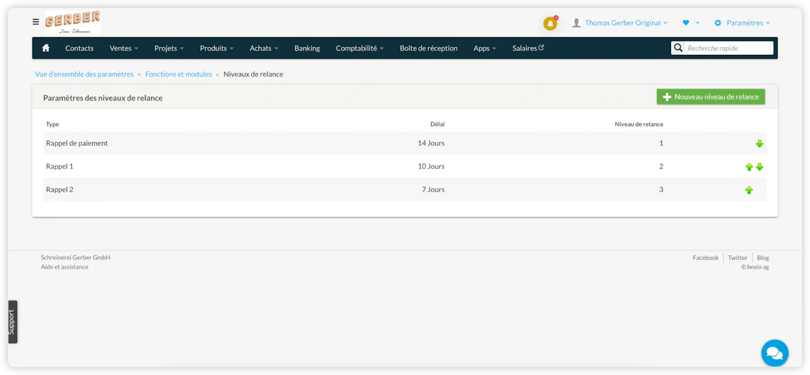Move Rappel de paiement down with green arrow
Image resolution: width=810 pixels, height=375 pixels.
click(x=759, y=144)
